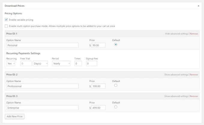Viewport: 204px width, 125px height.
Task: Open the Recurring Yes dropdown
Action: 11,63
